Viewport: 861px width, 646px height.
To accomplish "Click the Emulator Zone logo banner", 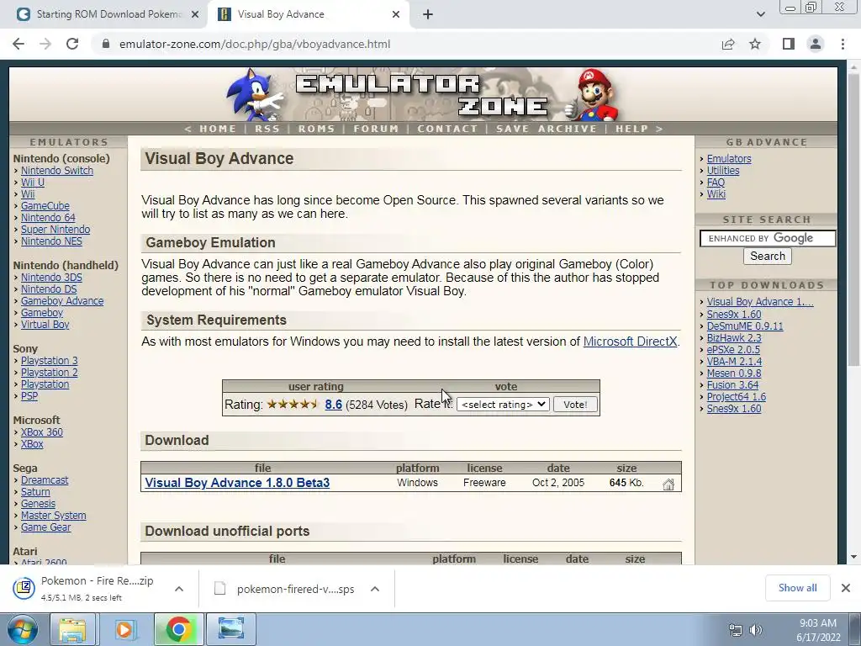I will tap(423, 94).
